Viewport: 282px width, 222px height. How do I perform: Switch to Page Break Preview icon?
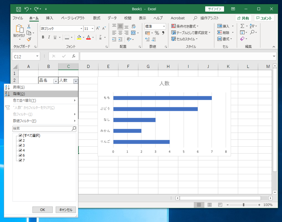click(220, 205)
